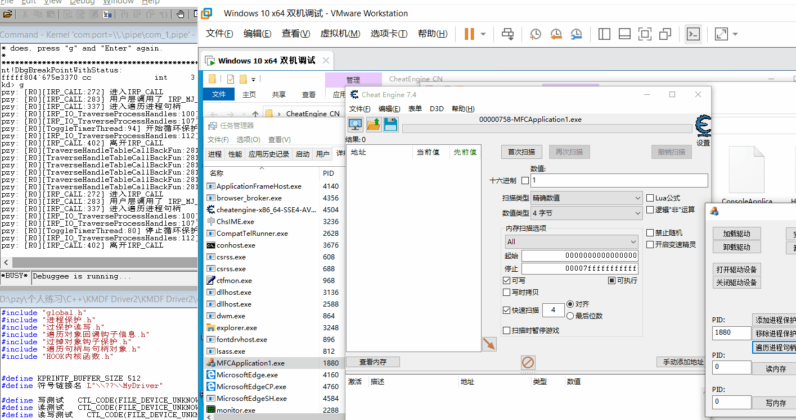Click VMware revert to snapshot icon
The image size is (796, 420).
coord(556,34)
